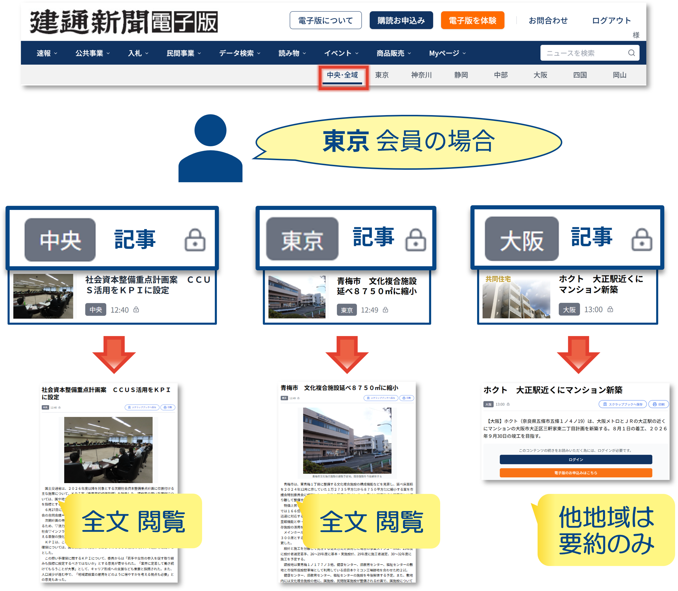Click the small 東京 tag at 12:49
The image size is (678, 591).
[347, 310]
